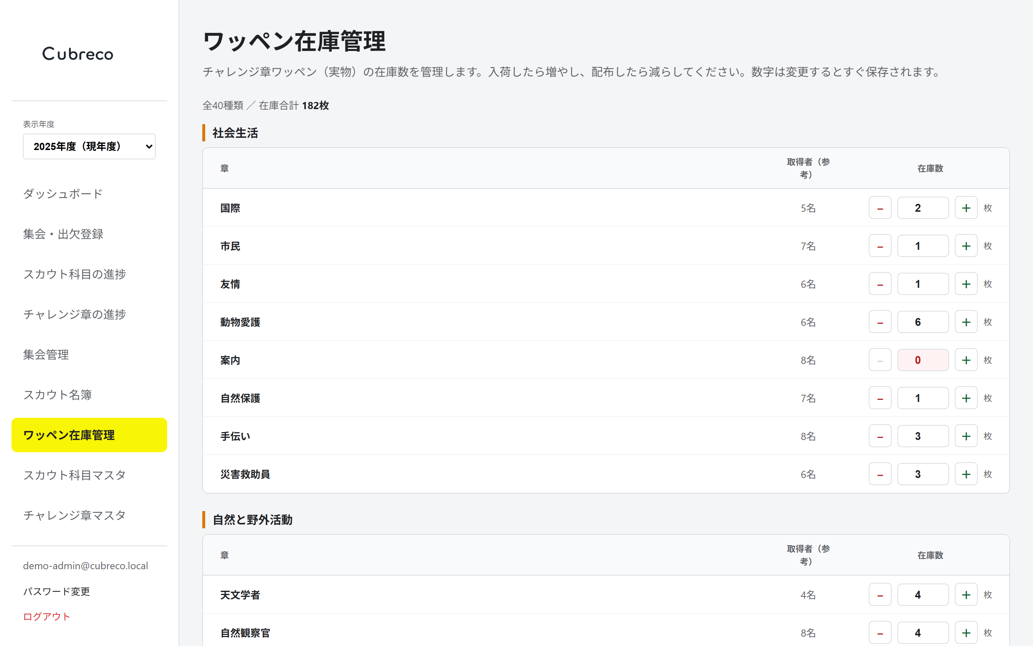This screenshot has width=1033, height=646.
Task: Select ワッペン在庫管理 sidebar item
Action: coord(89,435)
